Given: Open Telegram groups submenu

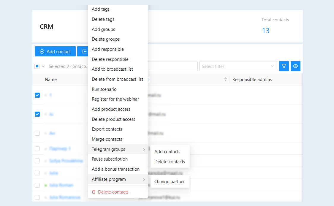Looking at the screenshot, I should pos(118,149).
